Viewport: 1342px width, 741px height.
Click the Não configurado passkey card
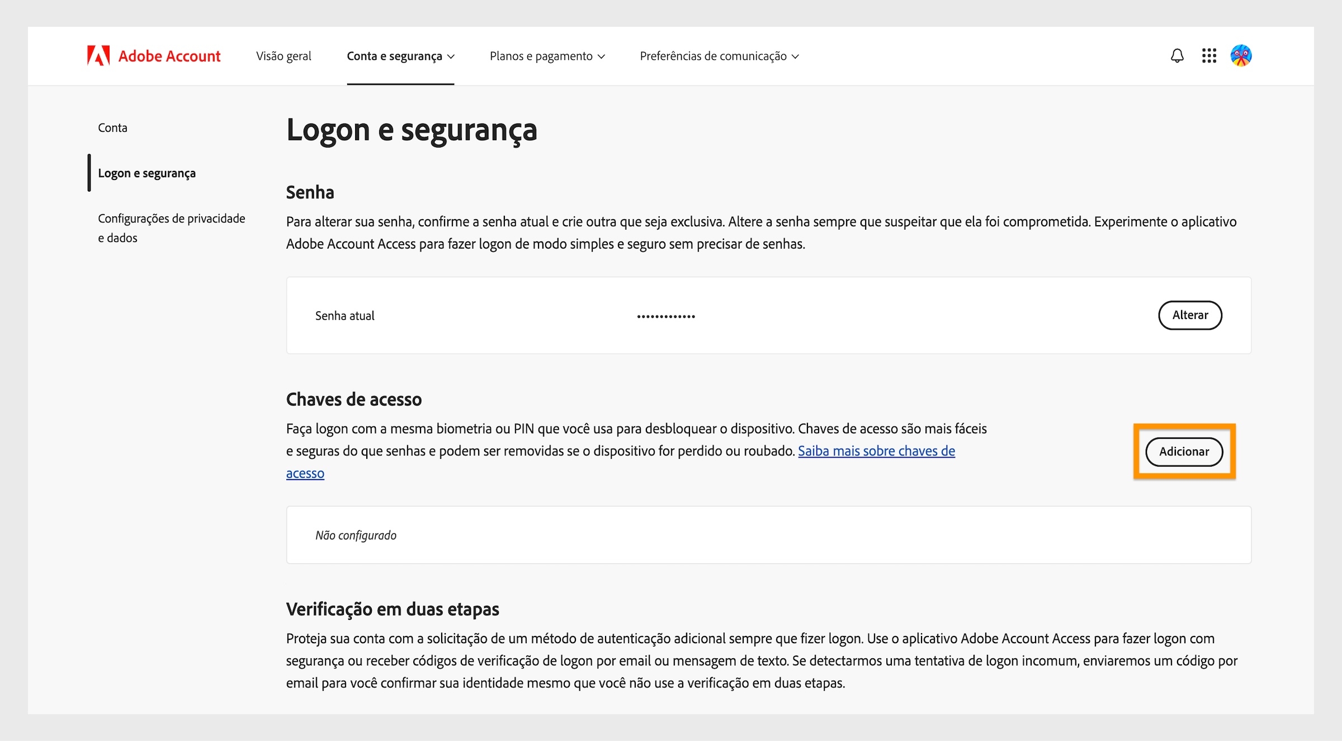click(356, 535)
